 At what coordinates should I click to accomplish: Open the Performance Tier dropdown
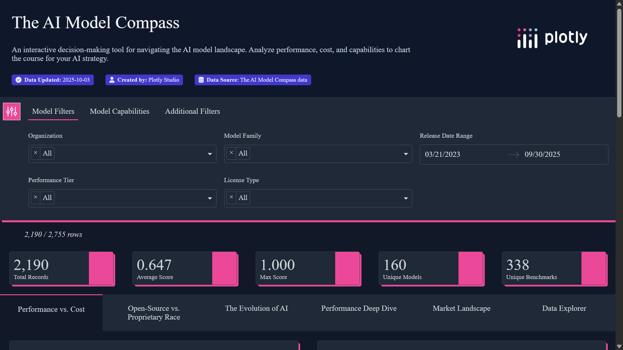210,198
